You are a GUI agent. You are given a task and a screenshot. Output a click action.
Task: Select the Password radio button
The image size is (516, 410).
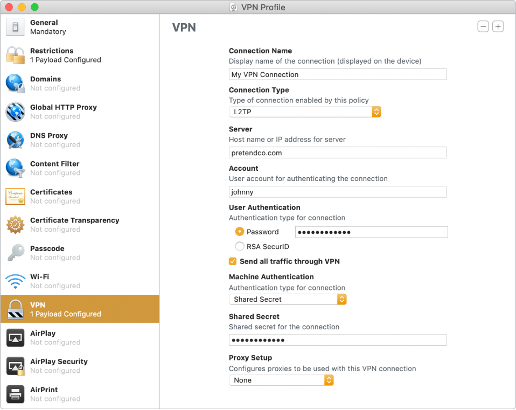pos(240,232)
